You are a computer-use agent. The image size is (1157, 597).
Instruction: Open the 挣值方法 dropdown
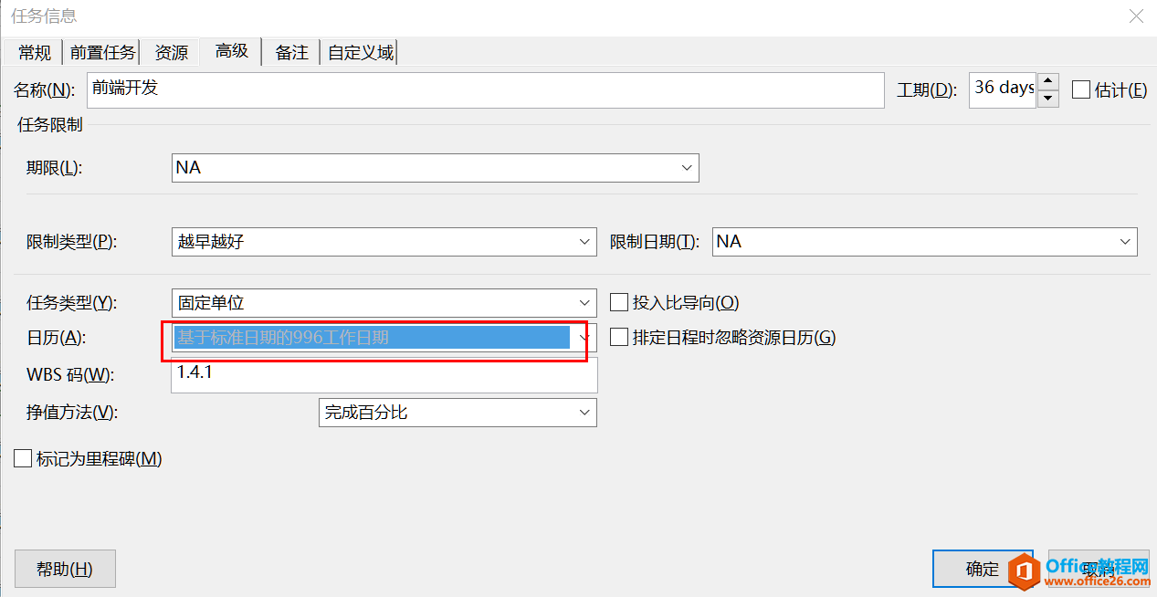(x=585, y=413)
